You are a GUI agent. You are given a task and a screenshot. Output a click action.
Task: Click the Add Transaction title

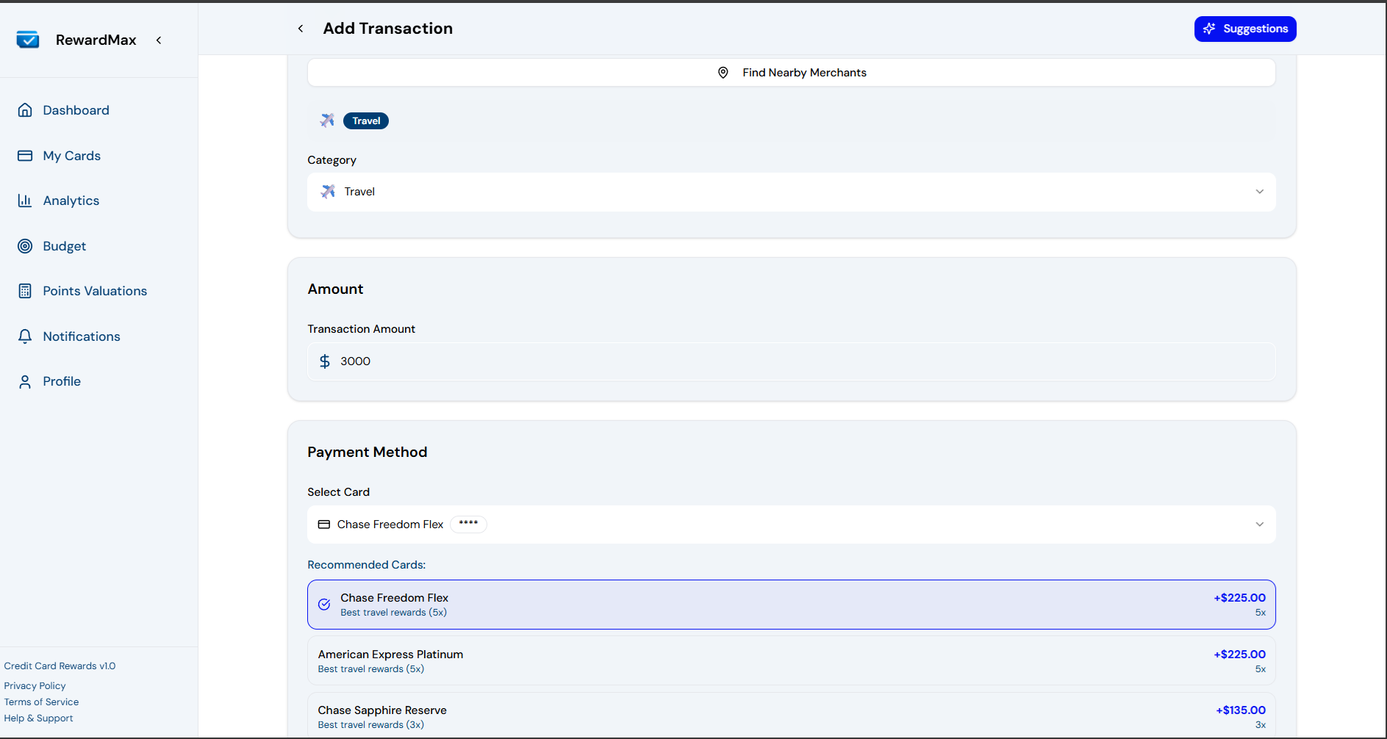(x=388, y=29)
